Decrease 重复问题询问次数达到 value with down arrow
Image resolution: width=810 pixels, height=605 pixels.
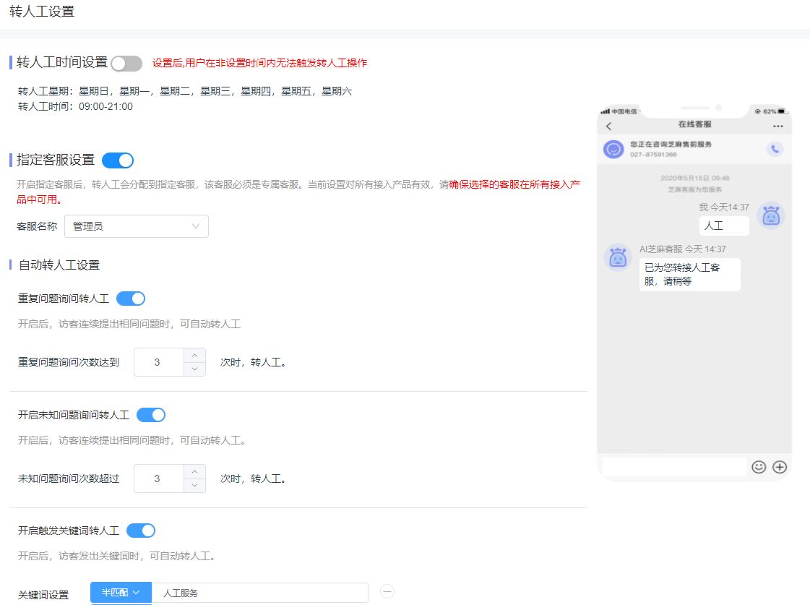click(195, 369)
